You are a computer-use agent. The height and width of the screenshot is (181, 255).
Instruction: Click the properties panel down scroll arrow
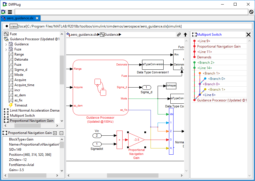(x=62, y=171)
